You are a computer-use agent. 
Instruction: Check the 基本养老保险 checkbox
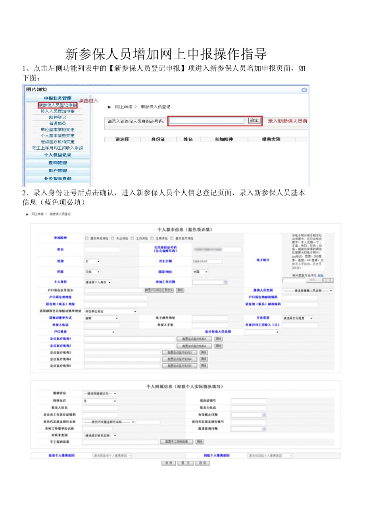(86, 239)
